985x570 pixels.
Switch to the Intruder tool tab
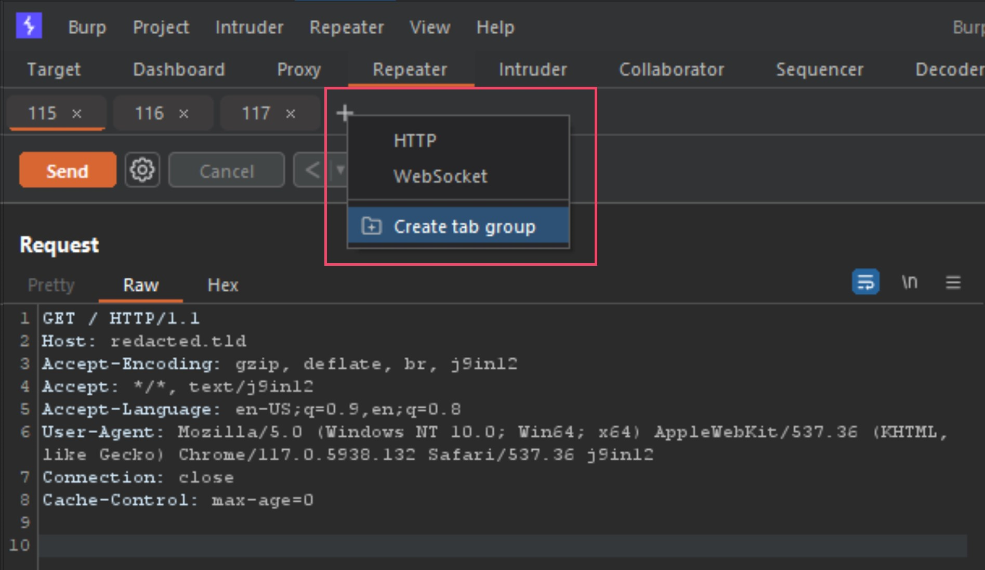coord(533,70)
